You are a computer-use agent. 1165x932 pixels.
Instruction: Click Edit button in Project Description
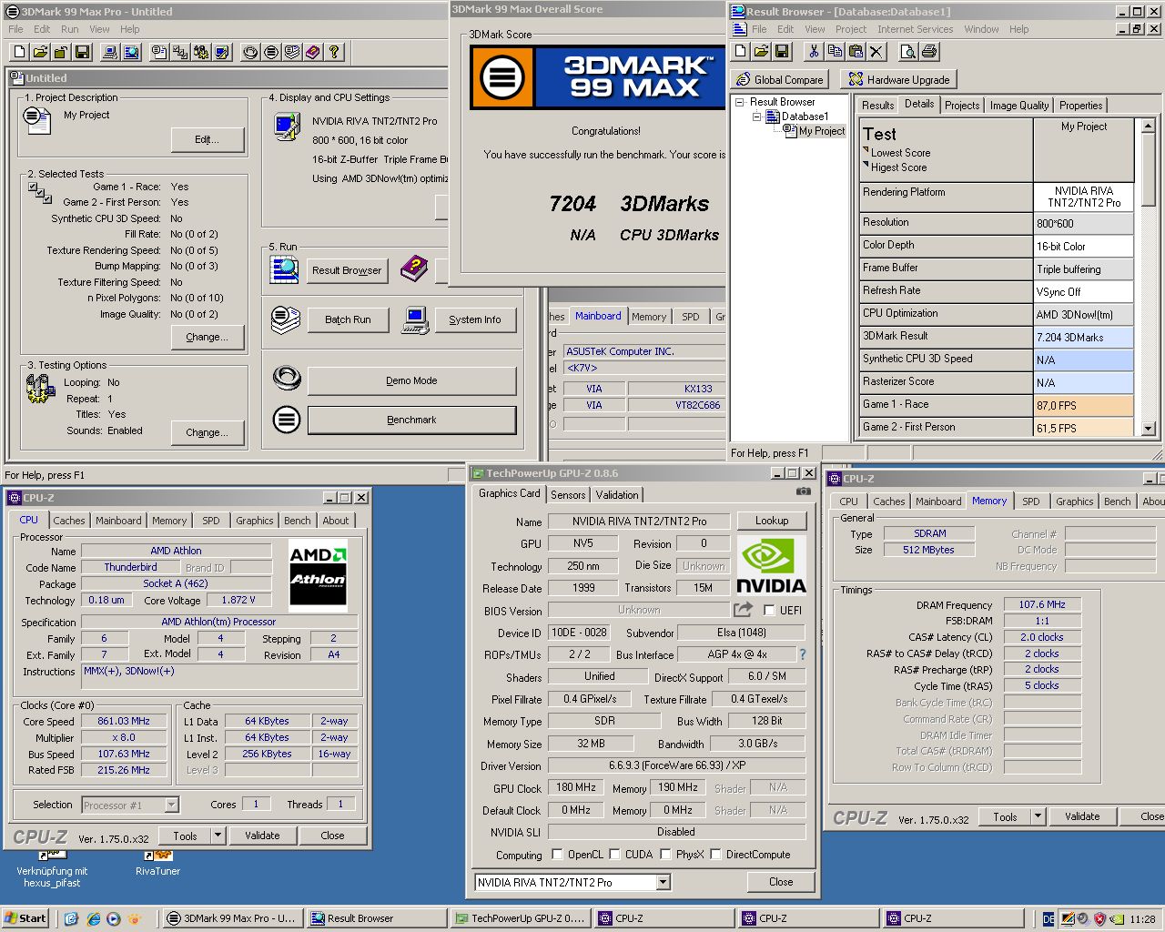(208, 139)
